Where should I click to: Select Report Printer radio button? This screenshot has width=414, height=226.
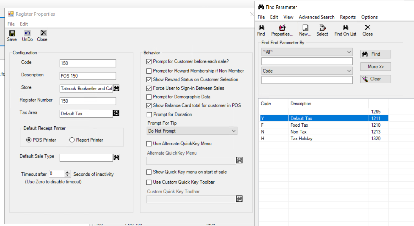click(72, 140)
